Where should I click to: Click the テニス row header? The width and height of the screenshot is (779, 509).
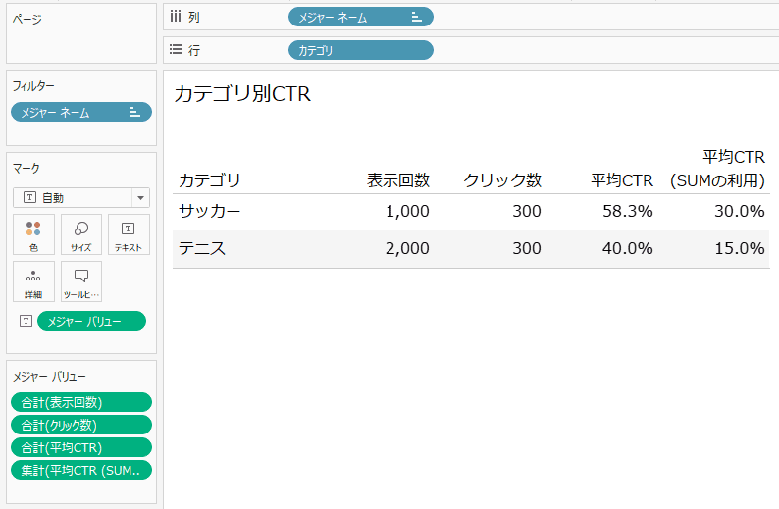[x=202, y=248]
